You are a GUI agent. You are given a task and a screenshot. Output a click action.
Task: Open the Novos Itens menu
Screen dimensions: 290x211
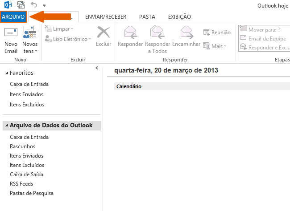point(30,40)
